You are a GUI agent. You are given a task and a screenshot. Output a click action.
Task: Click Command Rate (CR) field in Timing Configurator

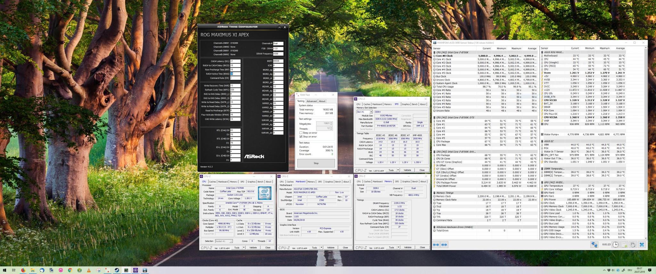pyautogui.click(x=235, y=78)
